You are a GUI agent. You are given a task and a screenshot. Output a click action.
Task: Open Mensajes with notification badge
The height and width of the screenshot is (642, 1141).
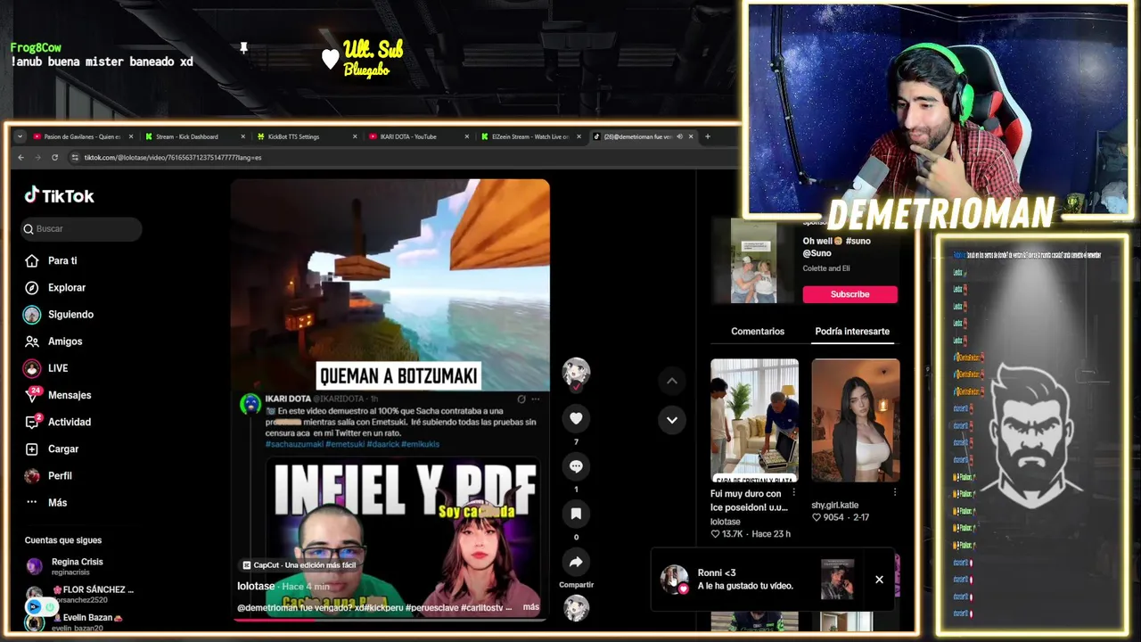pyautogui.click(x=58, y=395)
